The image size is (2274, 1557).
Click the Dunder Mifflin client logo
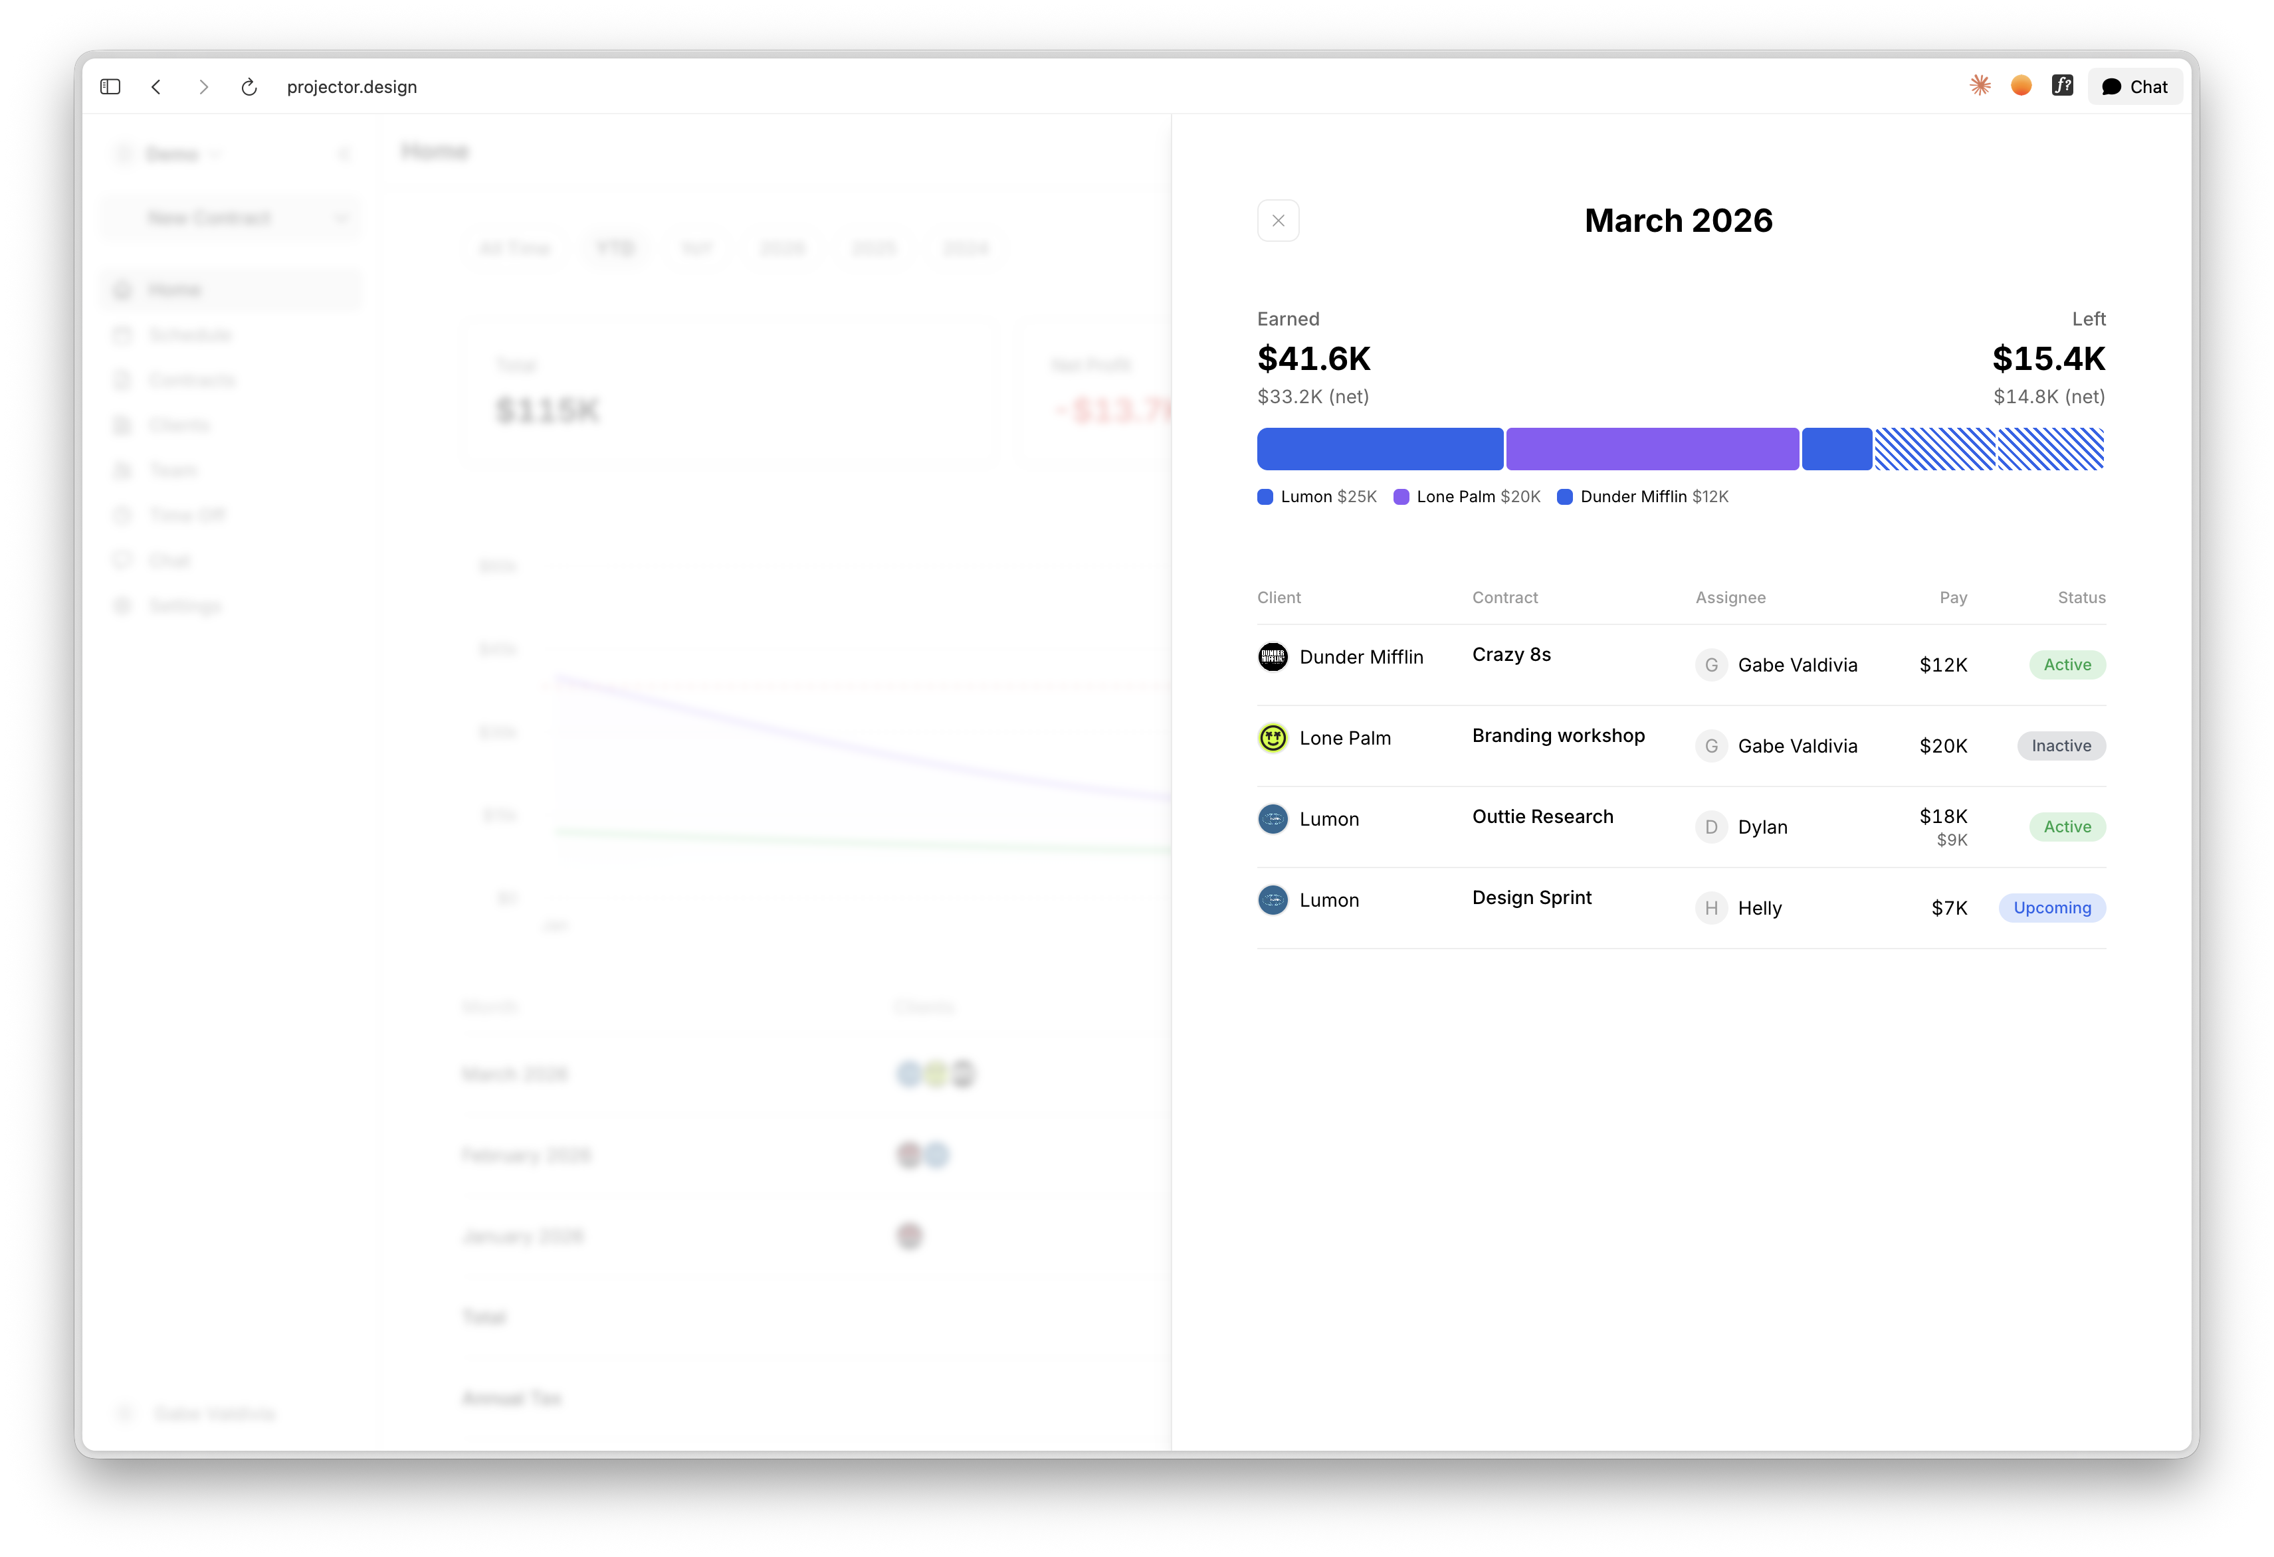pos(1272,657)
